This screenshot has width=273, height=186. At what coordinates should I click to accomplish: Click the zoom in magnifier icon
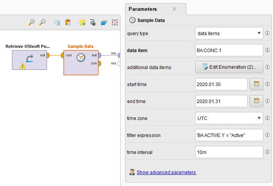pyautogui.click(x=32, y=22)
